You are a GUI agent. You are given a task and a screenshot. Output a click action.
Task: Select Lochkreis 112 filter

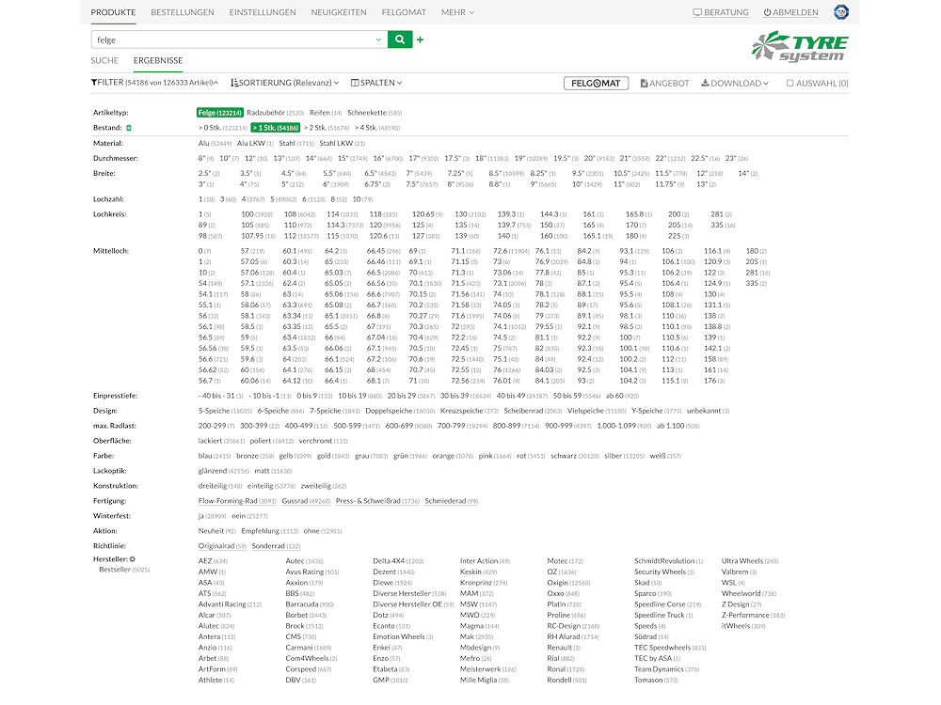pos(301,236)
